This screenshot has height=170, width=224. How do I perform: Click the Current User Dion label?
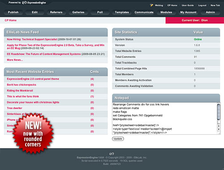[x=195, y=21]
